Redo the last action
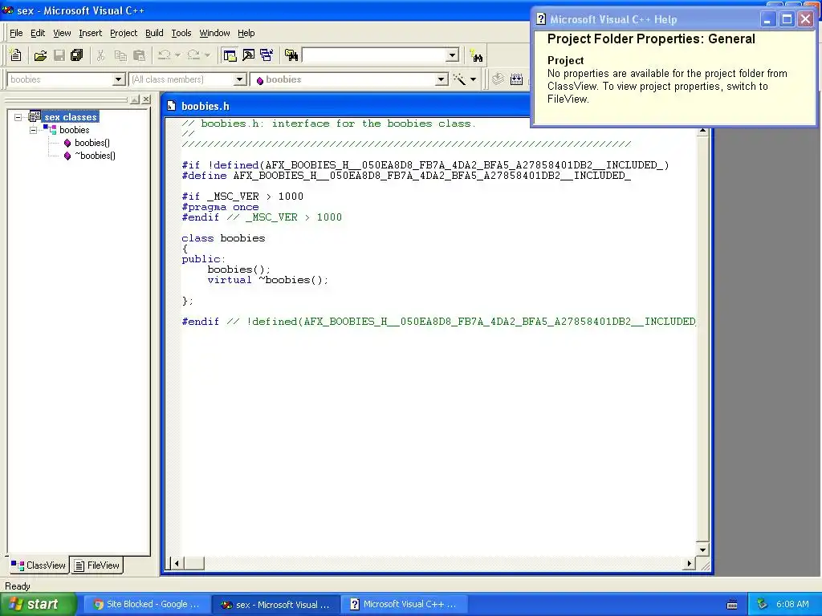822x616 pixels. pyautogui.click(x=193, y=55)
